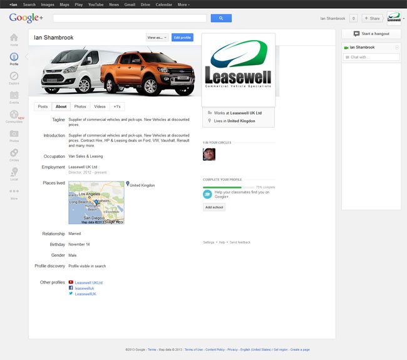Open the Communities sidebar icon
Image resolution: width=407 pixels, height=360 pixels.
[x=14, y=115]
